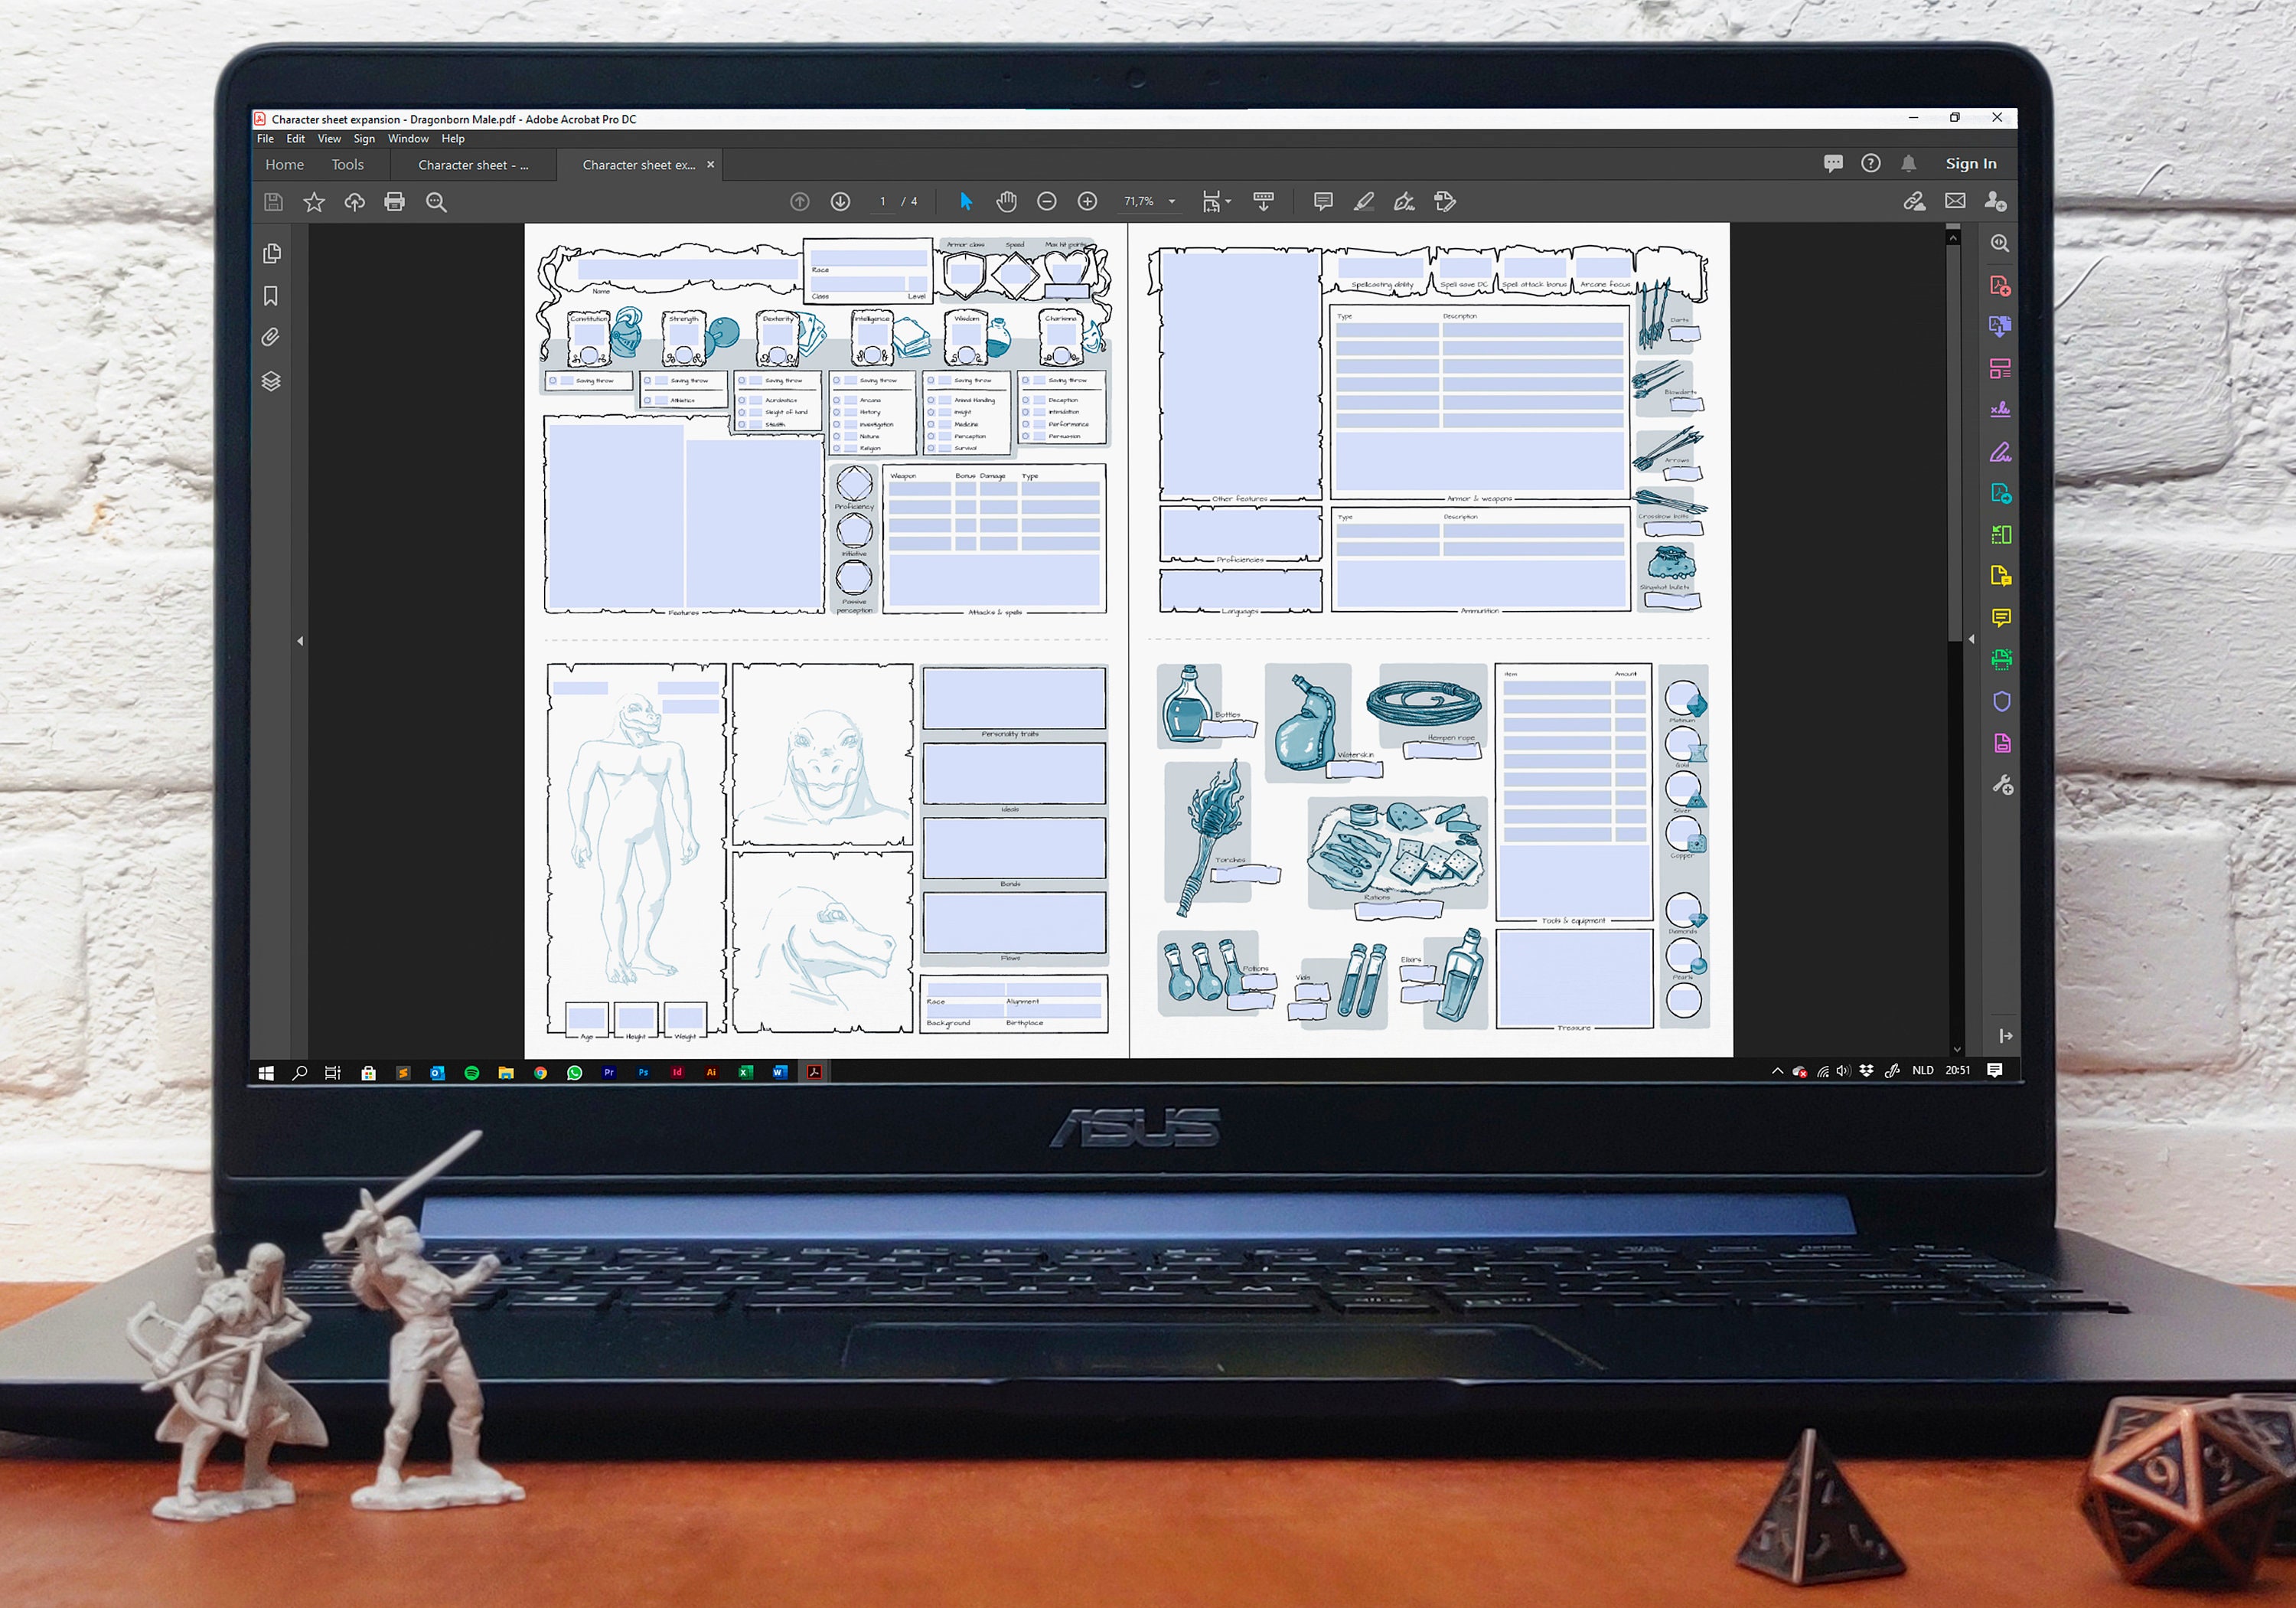Viewport: 2296px width, 1608px height.
Task: Open the Fill & Sign tool
Action: [1404, 201]
